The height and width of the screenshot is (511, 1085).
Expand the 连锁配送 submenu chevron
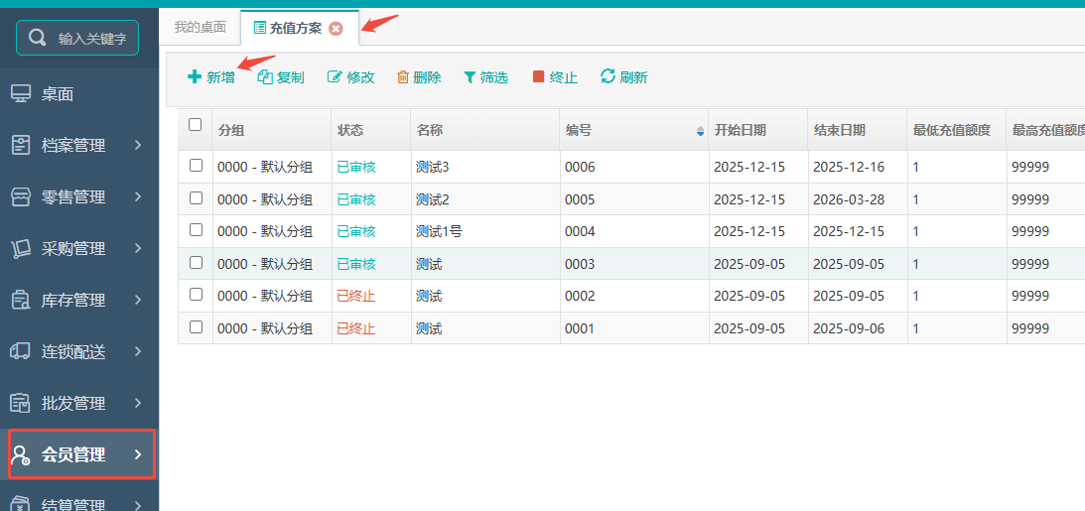pyautogui.click(x=138, y=350)
